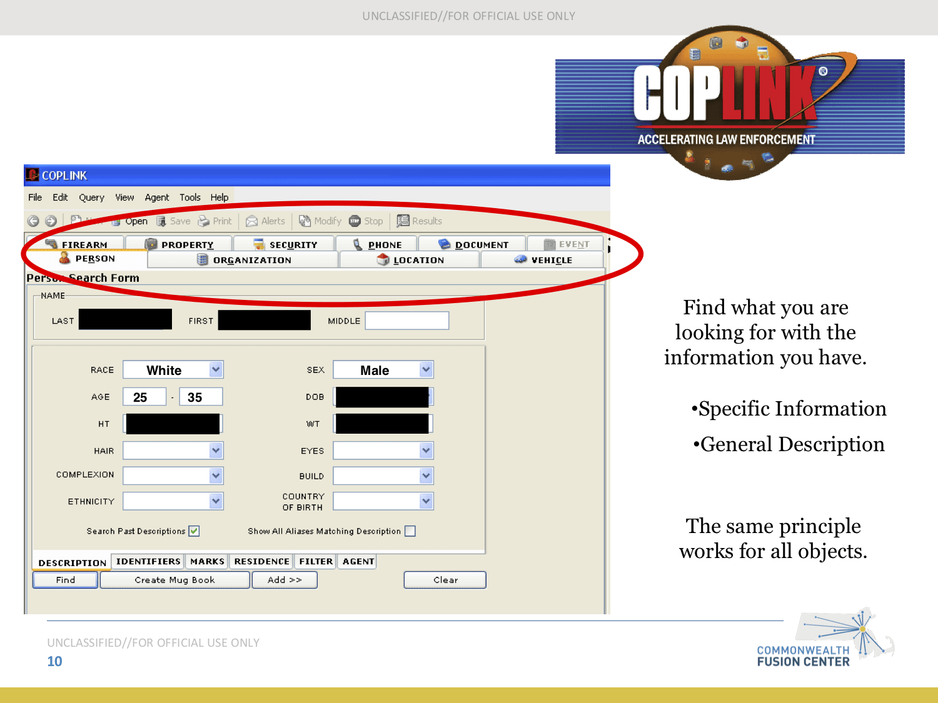Select the Residence bottom tab
Viewport: 938px width, 703px height.
261,561
